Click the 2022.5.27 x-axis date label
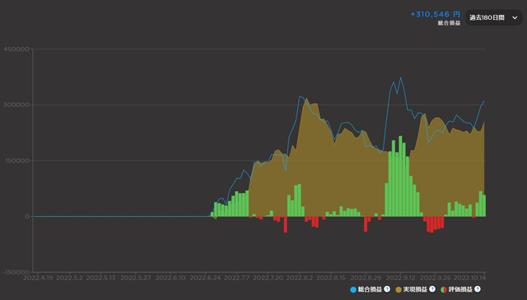The image size is (527, 300). pyautogui.click(x=136, y=278)
